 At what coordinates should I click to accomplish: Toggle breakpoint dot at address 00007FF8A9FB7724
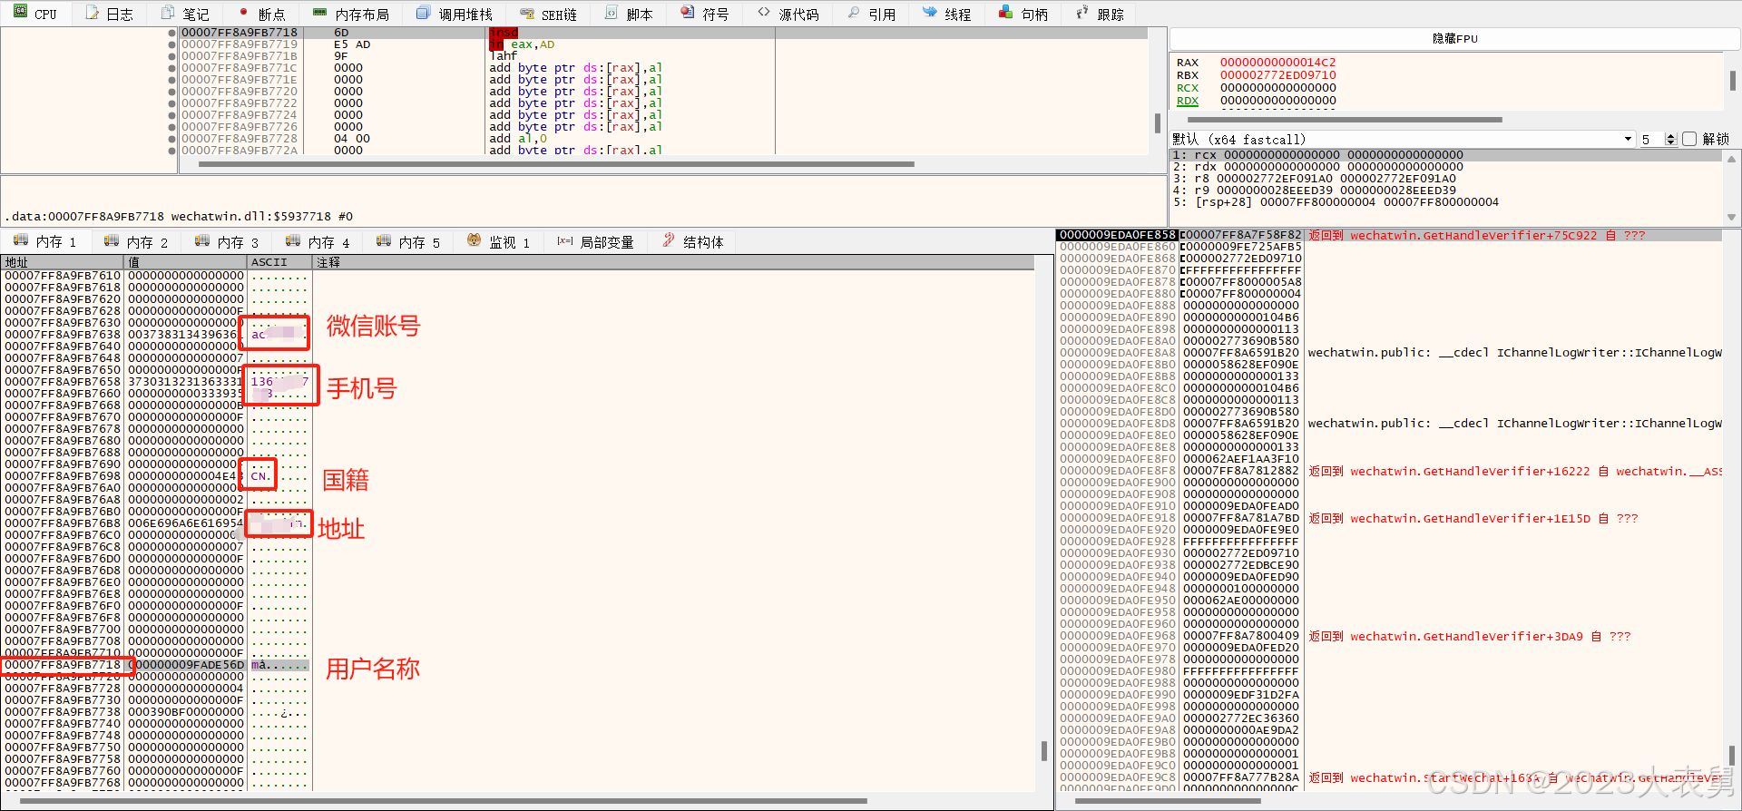point(172,115)
